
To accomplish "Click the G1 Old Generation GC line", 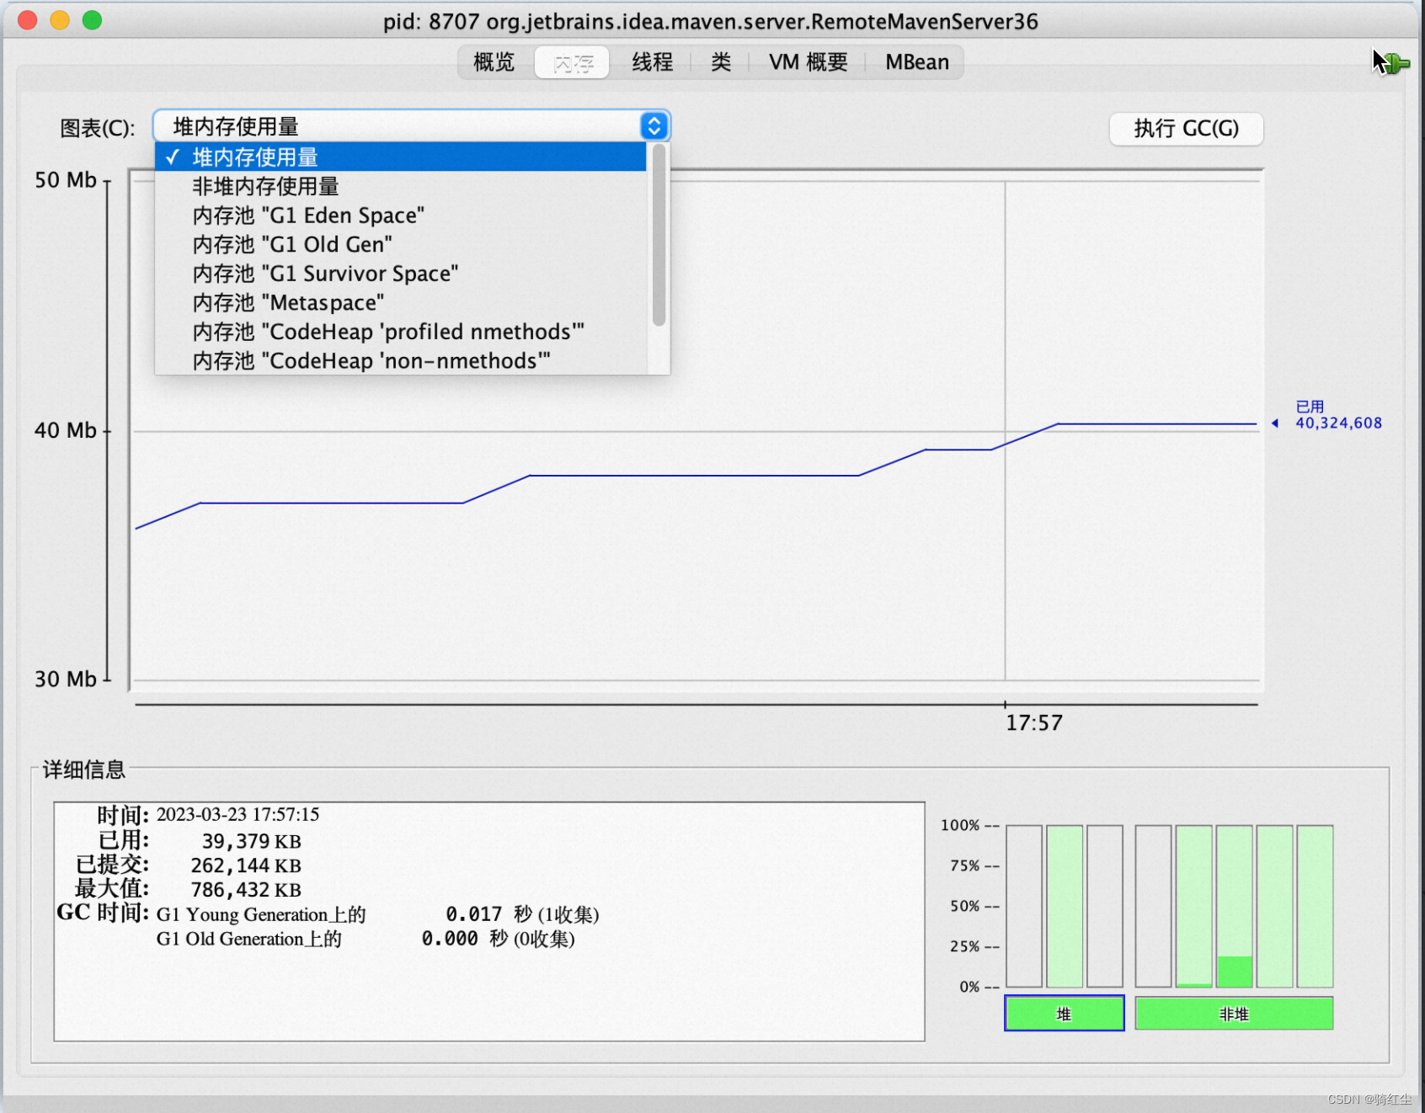I will (x=366, y=939).
